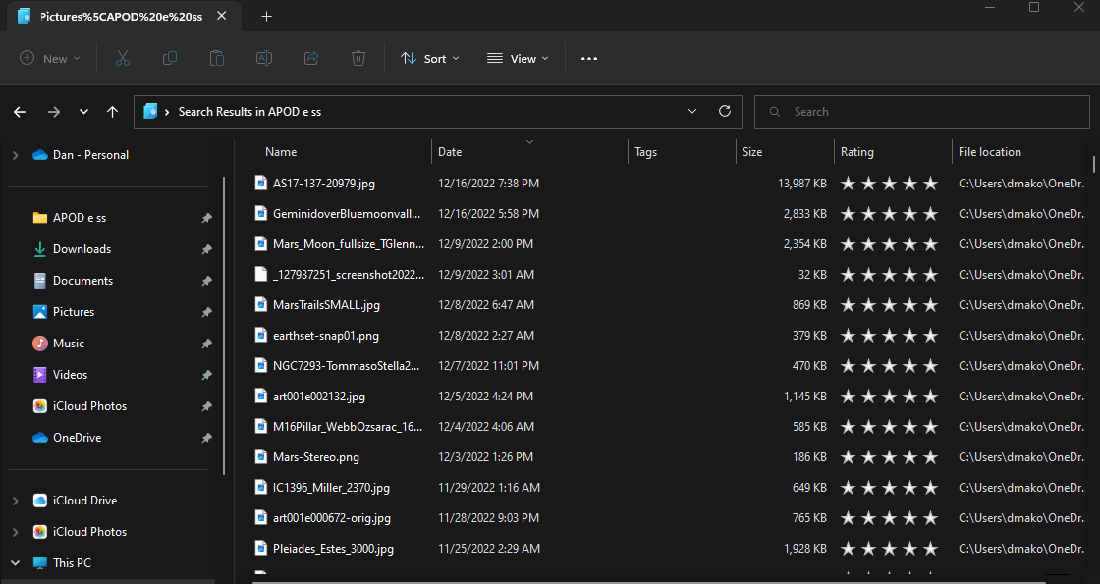Viewport: 1100px width, 584px height.
Task: Click the Paste clipboard icon
Action: [x=217, y=59]
